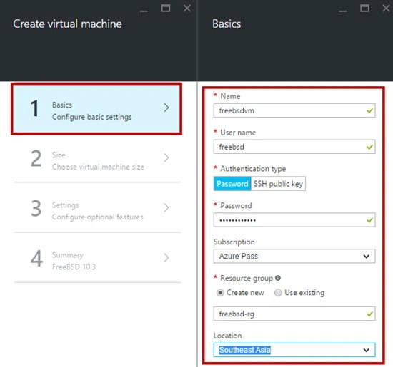Switch authentication to SSH public key
This screenshot has height=367, width=393.
coord(278,184)
